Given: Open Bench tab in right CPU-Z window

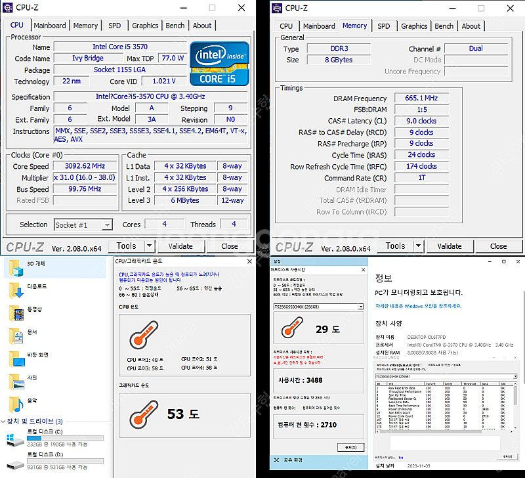Looking at the screenshot, I should click(x=444, y=26).
